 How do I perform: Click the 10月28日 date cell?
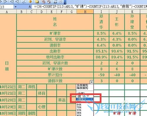click(8, 100)
